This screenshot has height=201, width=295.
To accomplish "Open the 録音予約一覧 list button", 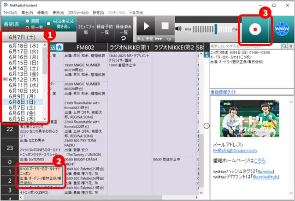I will 105,30.
